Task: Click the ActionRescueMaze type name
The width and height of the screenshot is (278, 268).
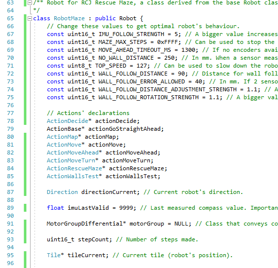Action: coord(74,168)
